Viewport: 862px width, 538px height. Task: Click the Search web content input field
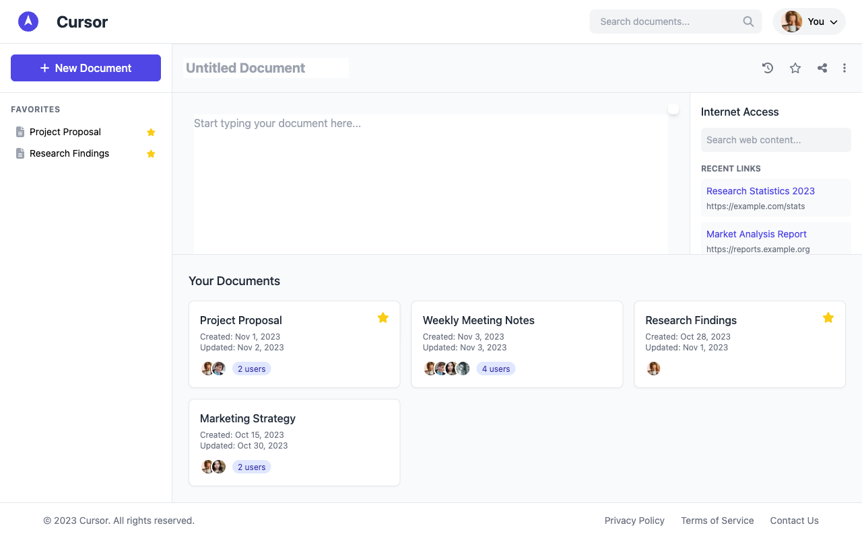(776, 140)
